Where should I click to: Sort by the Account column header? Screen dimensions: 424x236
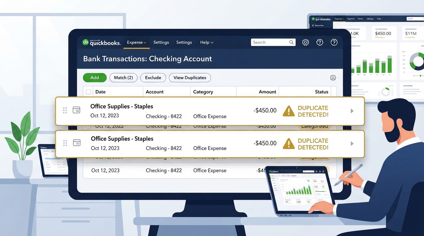pyautogui.click(x=155, y=92)
